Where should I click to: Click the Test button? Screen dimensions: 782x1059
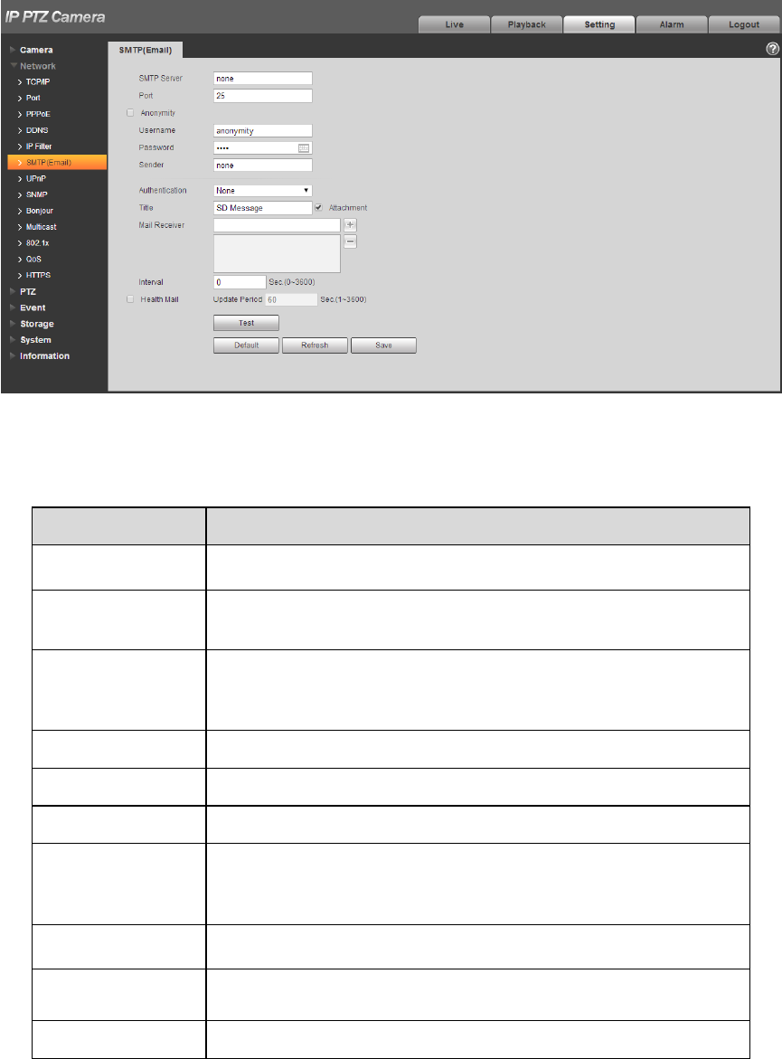tap(247, 323)
